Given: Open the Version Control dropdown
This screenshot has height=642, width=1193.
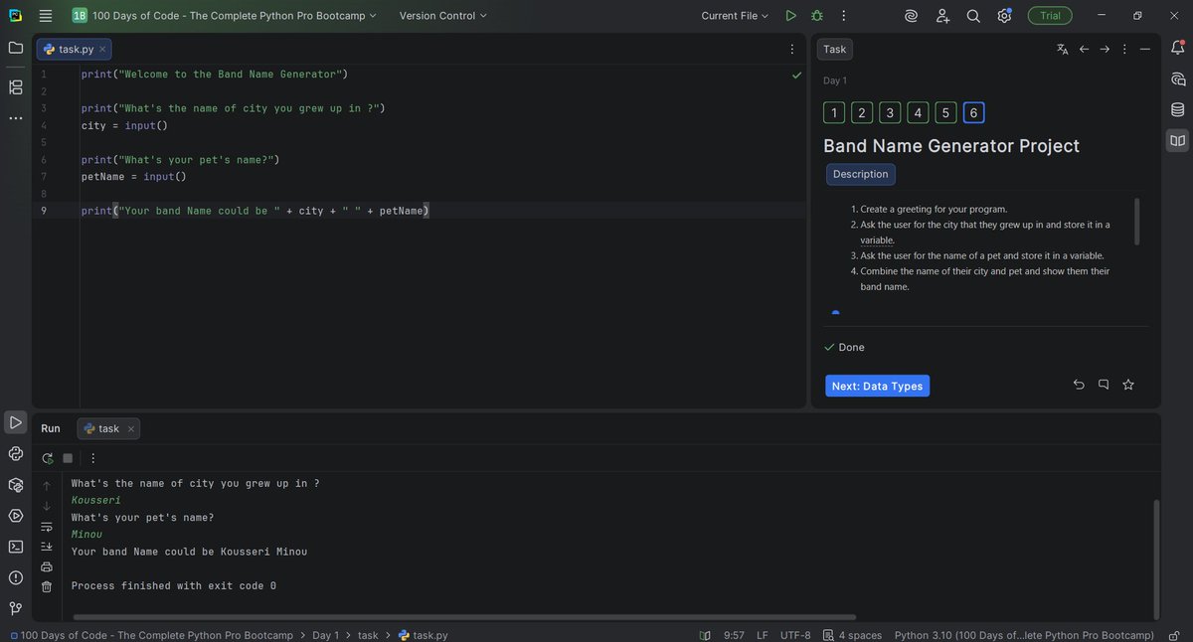Looking at the screenshot, I should [x=443, y=16].
